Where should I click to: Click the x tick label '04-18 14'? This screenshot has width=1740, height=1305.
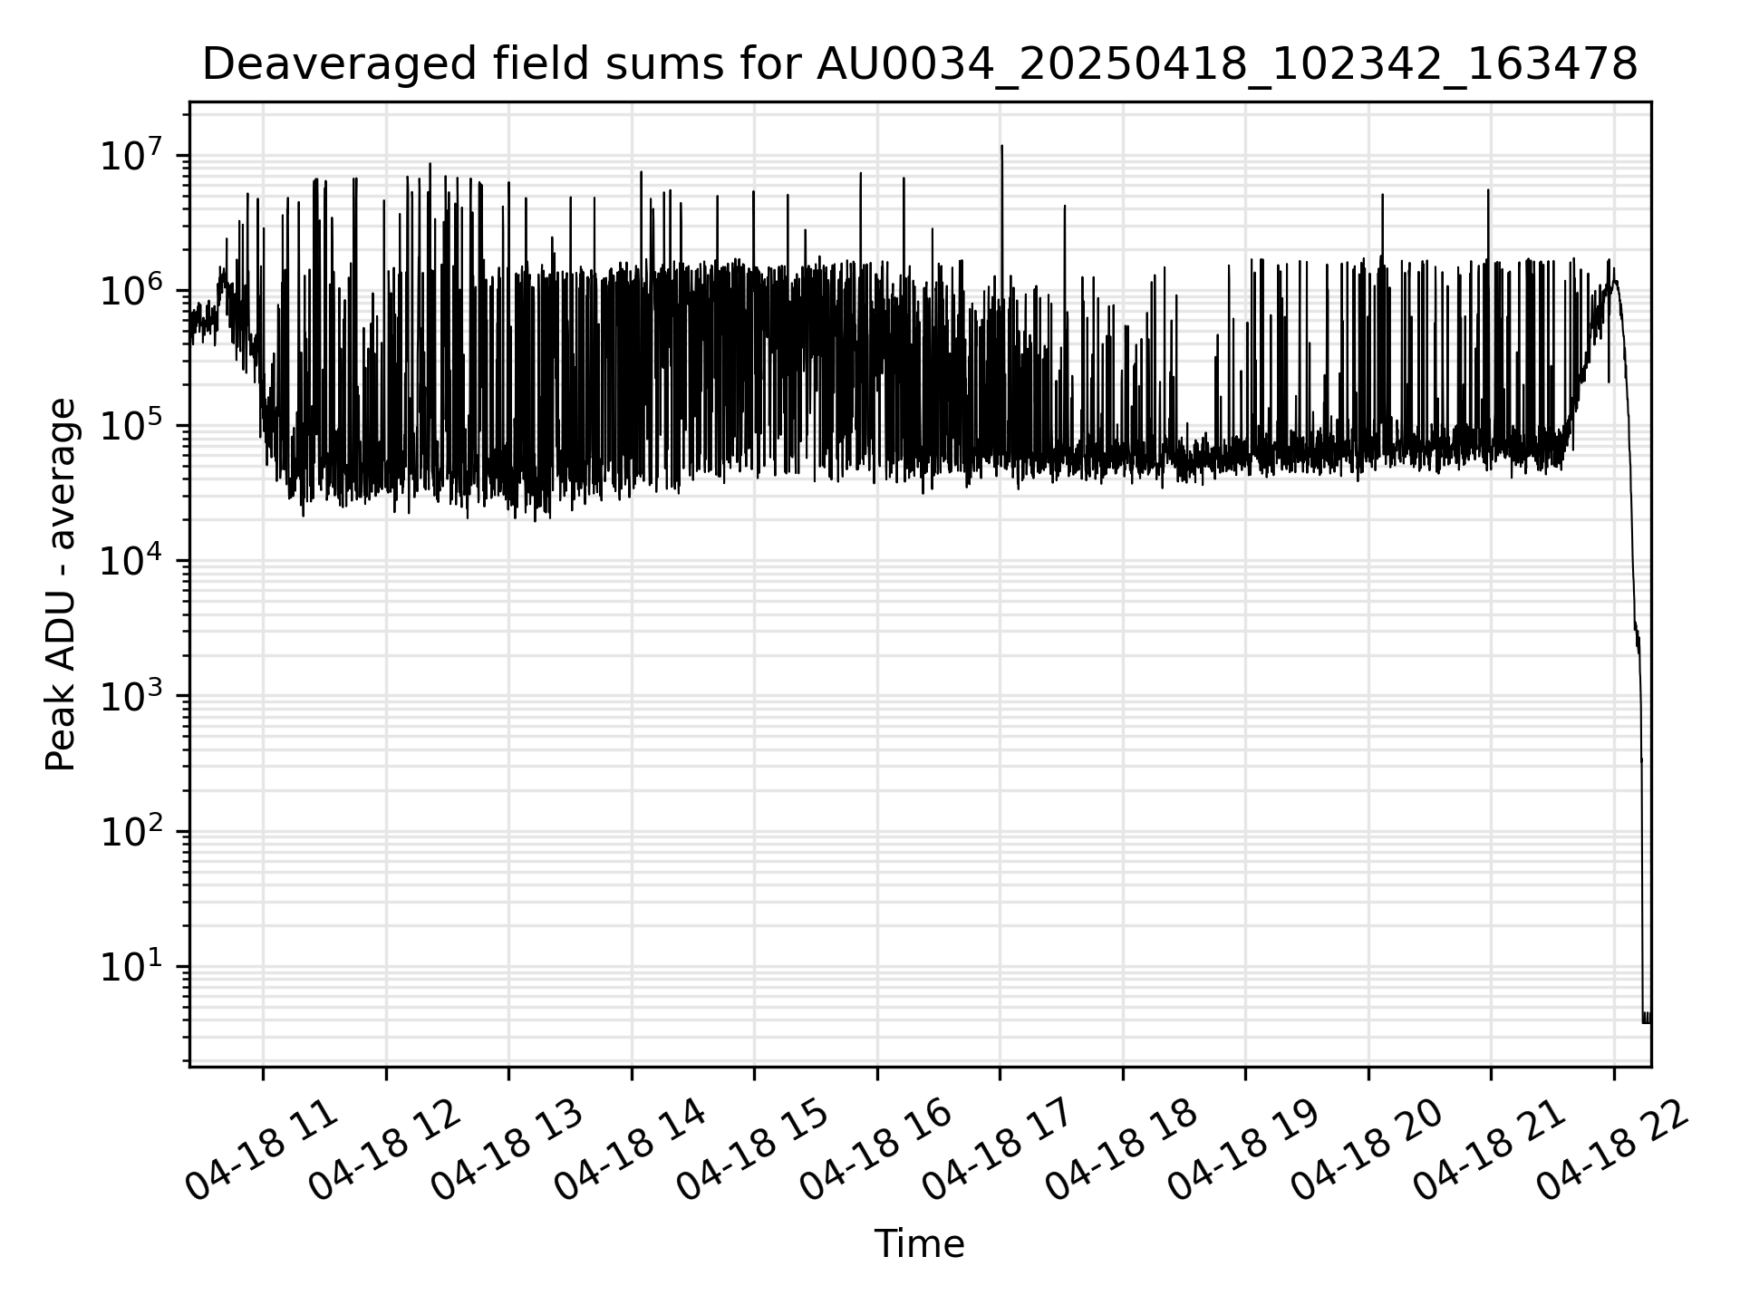pyautogui.click(x=630, y=1150)
